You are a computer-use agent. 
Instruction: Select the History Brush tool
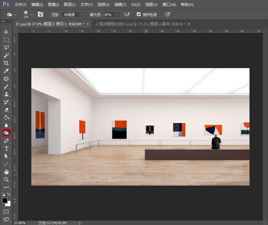(x=6, y=102)
